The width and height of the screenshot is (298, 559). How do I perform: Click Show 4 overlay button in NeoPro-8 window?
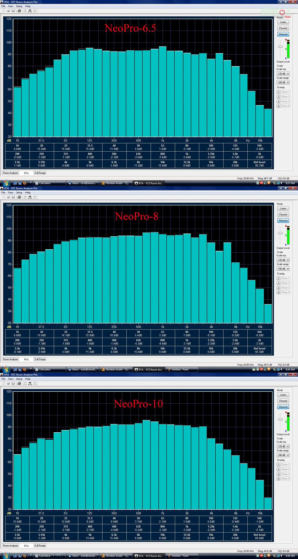click(285, 292)
